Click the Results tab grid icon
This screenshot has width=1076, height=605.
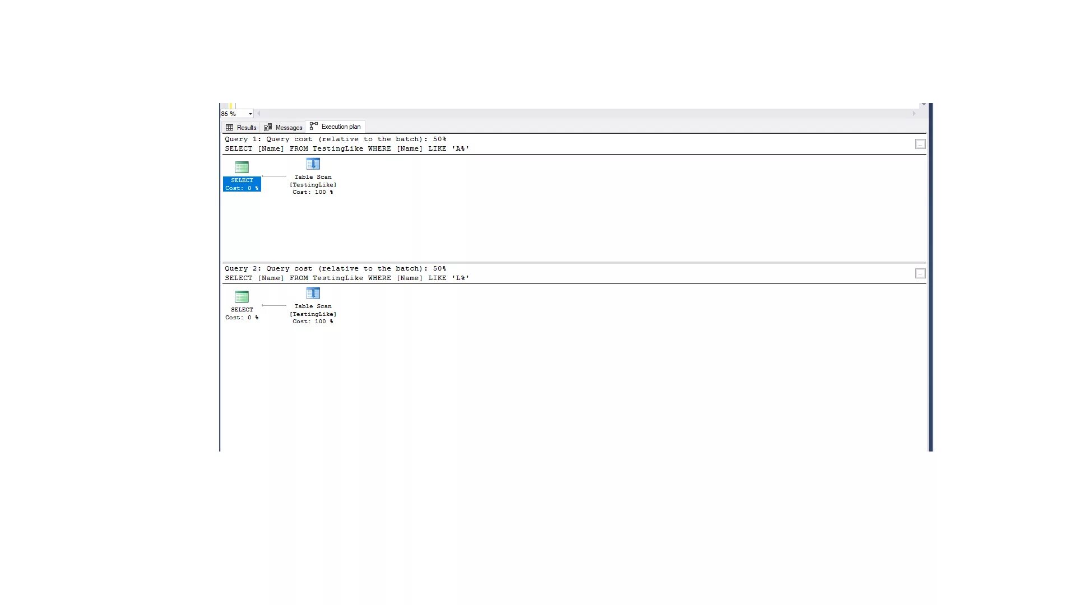(229, 128)
